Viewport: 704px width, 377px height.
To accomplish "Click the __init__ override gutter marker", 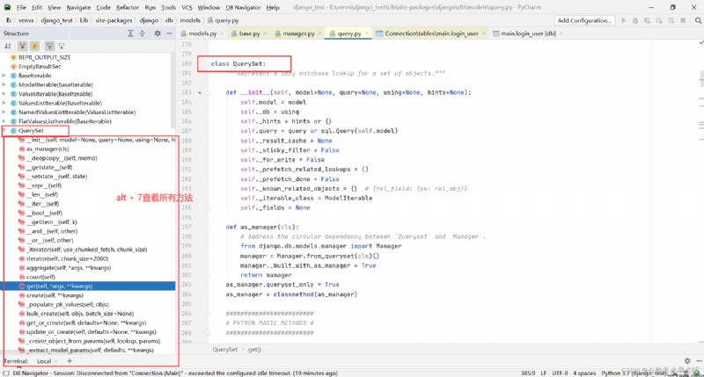I will point(200,92).
